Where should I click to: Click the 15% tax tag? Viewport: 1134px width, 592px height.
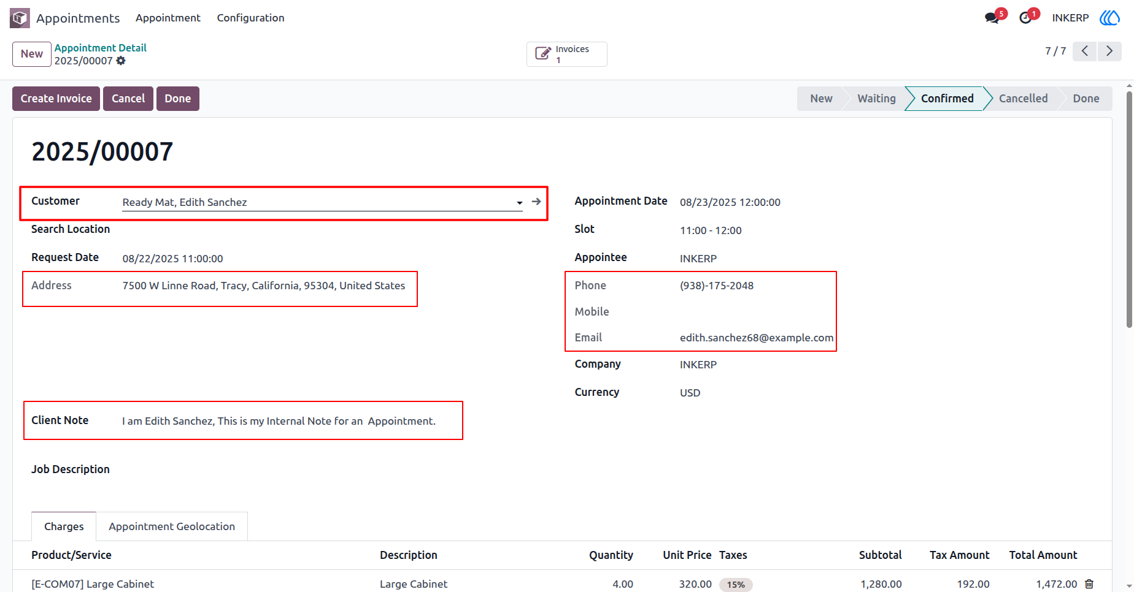point(736,585)
